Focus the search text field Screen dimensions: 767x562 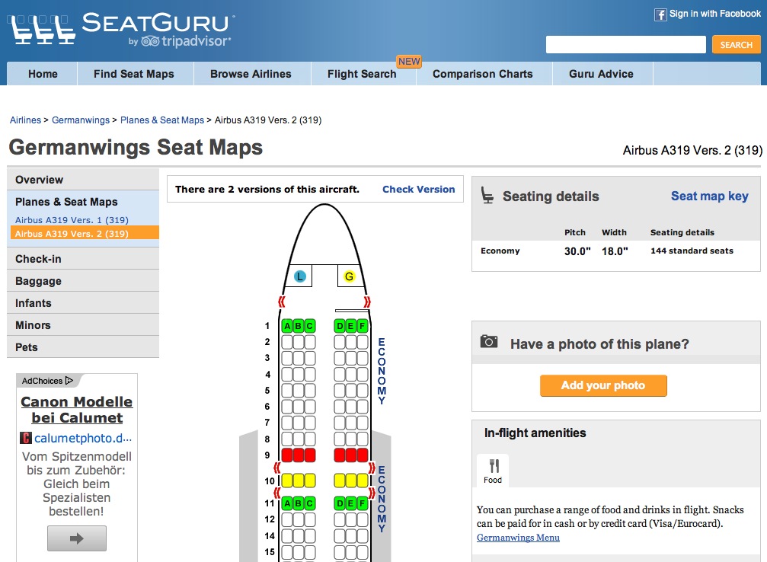tap(625, 45)
